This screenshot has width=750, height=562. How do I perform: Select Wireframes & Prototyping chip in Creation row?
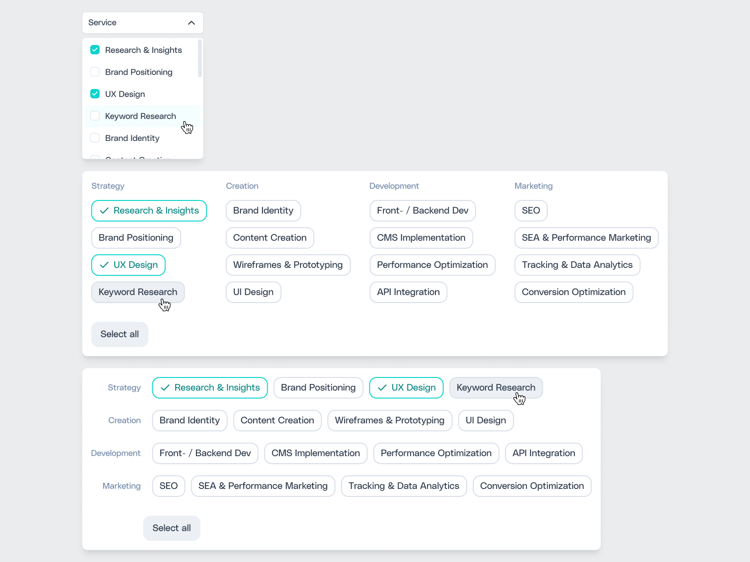coord(390,421)
